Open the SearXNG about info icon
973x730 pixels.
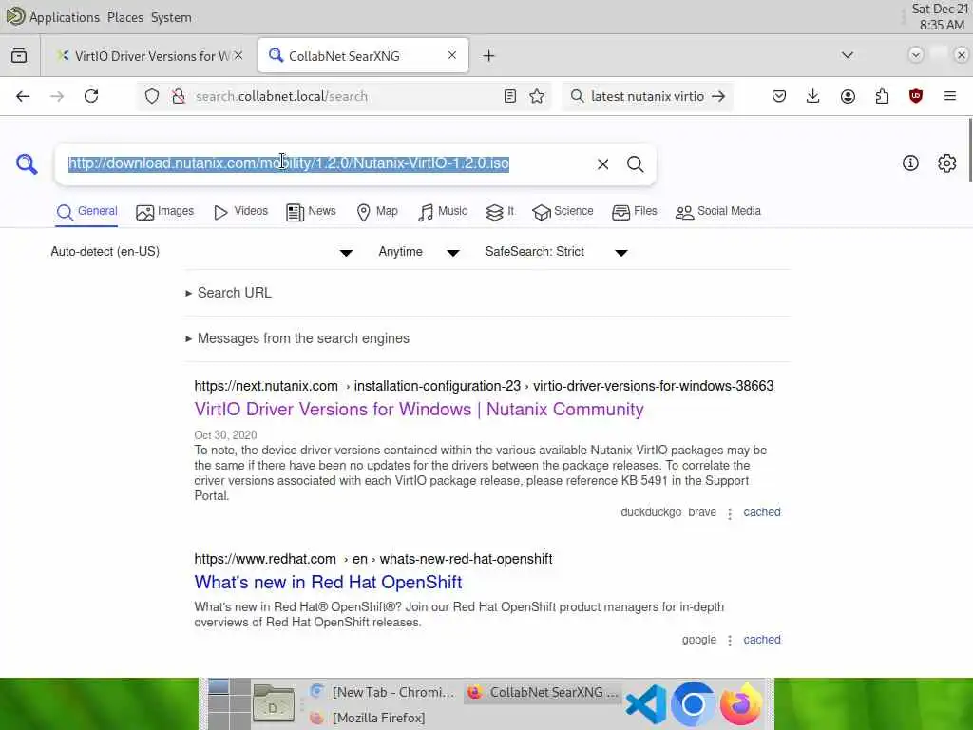click(x=910, y=163)
